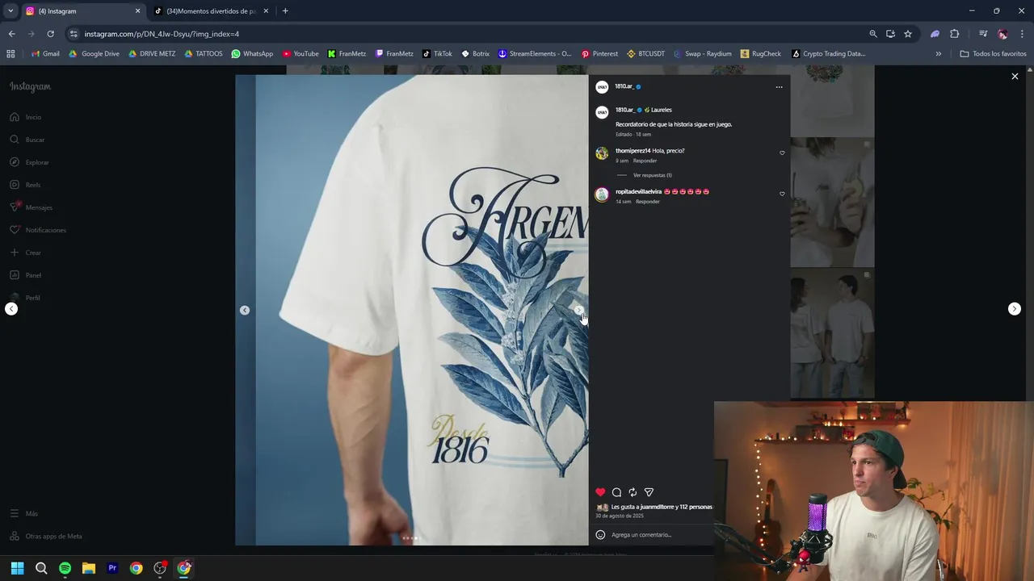Switch to the TikTok 'Momentos divertidos' tab
Viewport: 1034px width, 581px height.
click(x=210, y=11)
